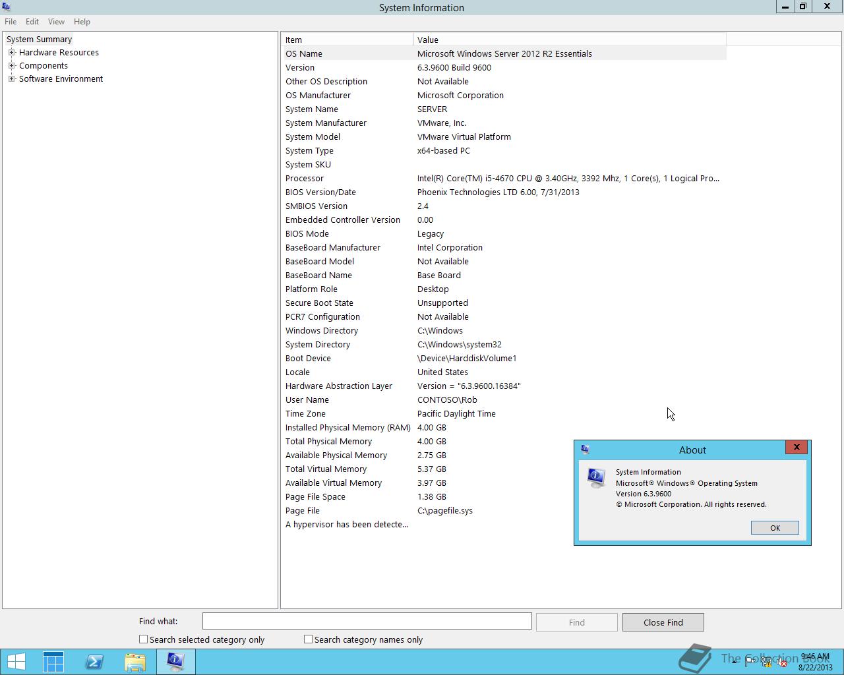Click the About dialog title icon
The width and height of the screenshot is (844, 675).
(585, 450)
